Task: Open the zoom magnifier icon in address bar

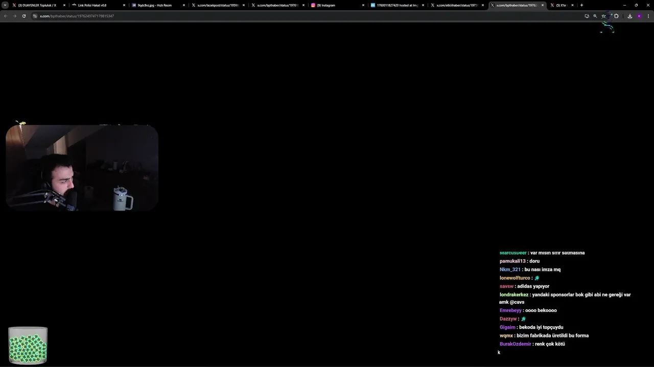Action: tap(595, 16)
